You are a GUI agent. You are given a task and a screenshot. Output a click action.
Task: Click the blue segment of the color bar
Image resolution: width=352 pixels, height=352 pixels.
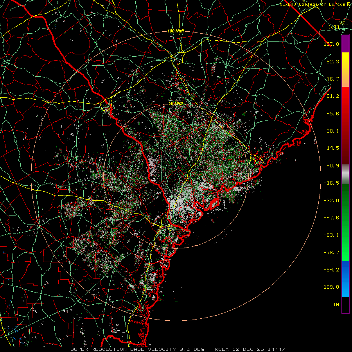(x=345, y=279)
